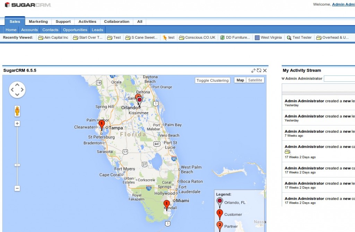Open Opportunities in Sales submenu

pyautogui.click(x=75, y=30)
